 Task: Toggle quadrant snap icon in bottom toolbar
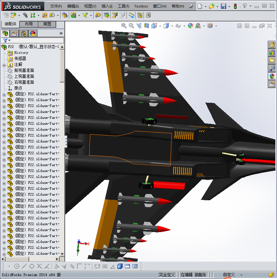coord(32,267)
